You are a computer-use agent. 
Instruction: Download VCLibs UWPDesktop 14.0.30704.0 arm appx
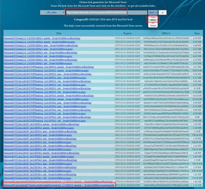click(x=45, y=106)
